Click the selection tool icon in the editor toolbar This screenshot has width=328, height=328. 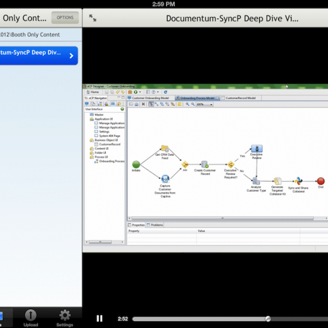coord(151,104)
